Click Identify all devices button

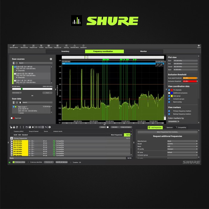coord(62,162)
